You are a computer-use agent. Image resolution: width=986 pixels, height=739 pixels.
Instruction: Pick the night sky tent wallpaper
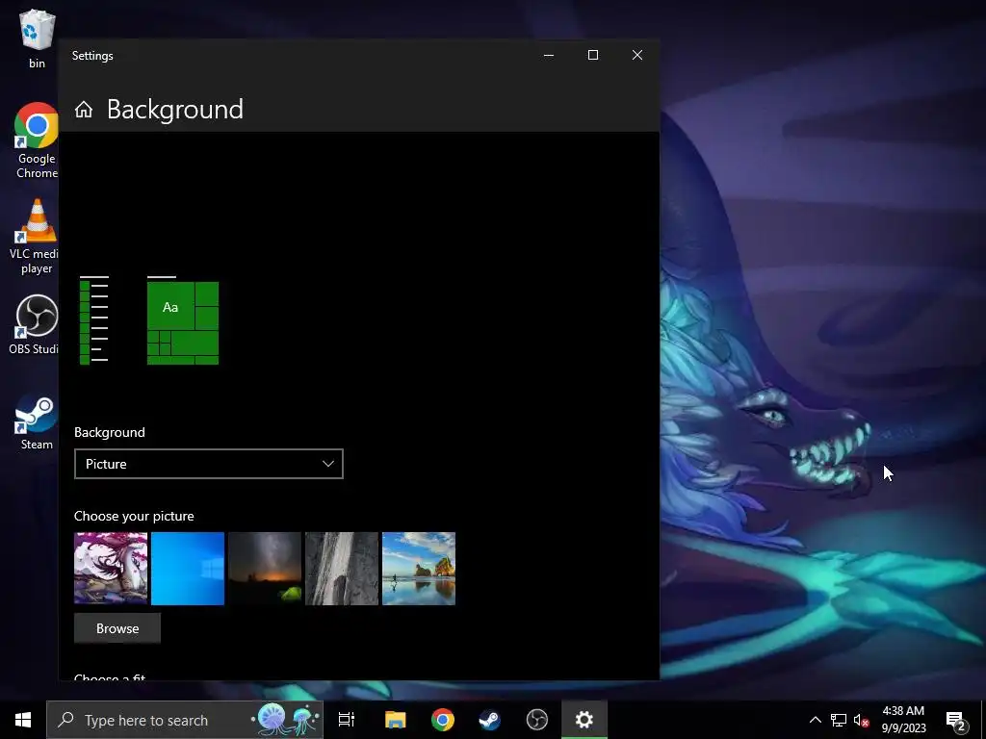[x=265, y=569]
